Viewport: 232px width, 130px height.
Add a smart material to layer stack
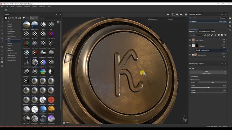pos(219,35)
